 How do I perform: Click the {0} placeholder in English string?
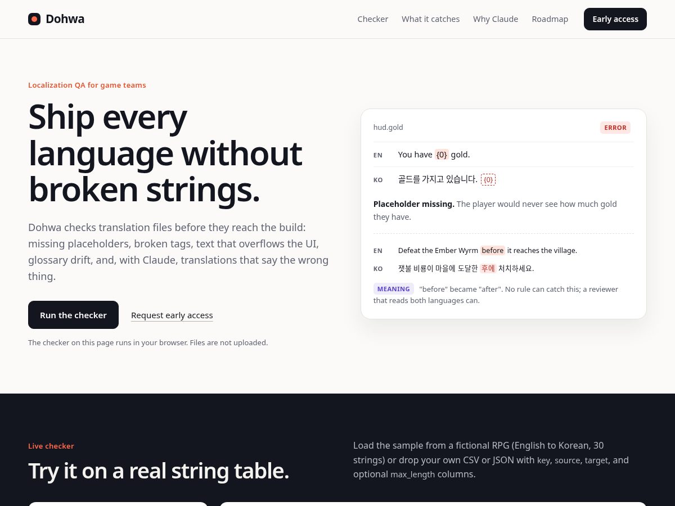(x=442, y=155)
